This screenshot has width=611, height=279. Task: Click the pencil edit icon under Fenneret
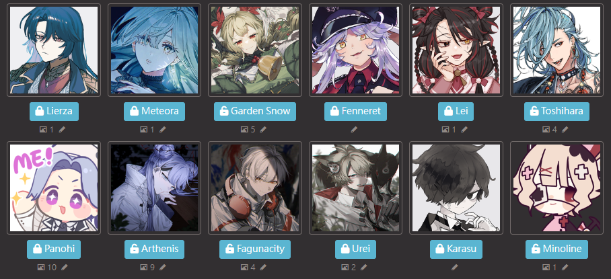tap(354, 129)
